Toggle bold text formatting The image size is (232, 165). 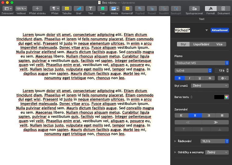(179, 78)
